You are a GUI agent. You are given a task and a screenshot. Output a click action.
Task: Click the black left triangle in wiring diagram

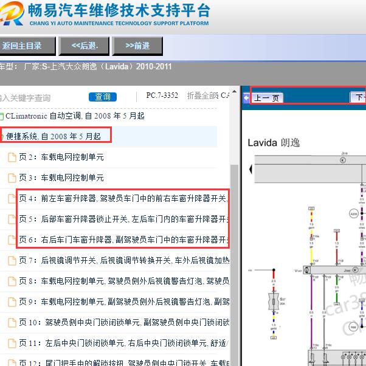click(x=250, y=169)
